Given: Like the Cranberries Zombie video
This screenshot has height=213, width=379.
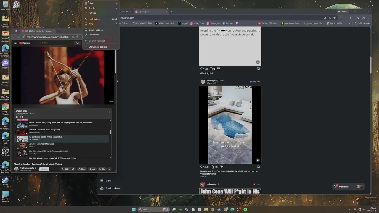Looking at the screenshot, I should (65, 169).
